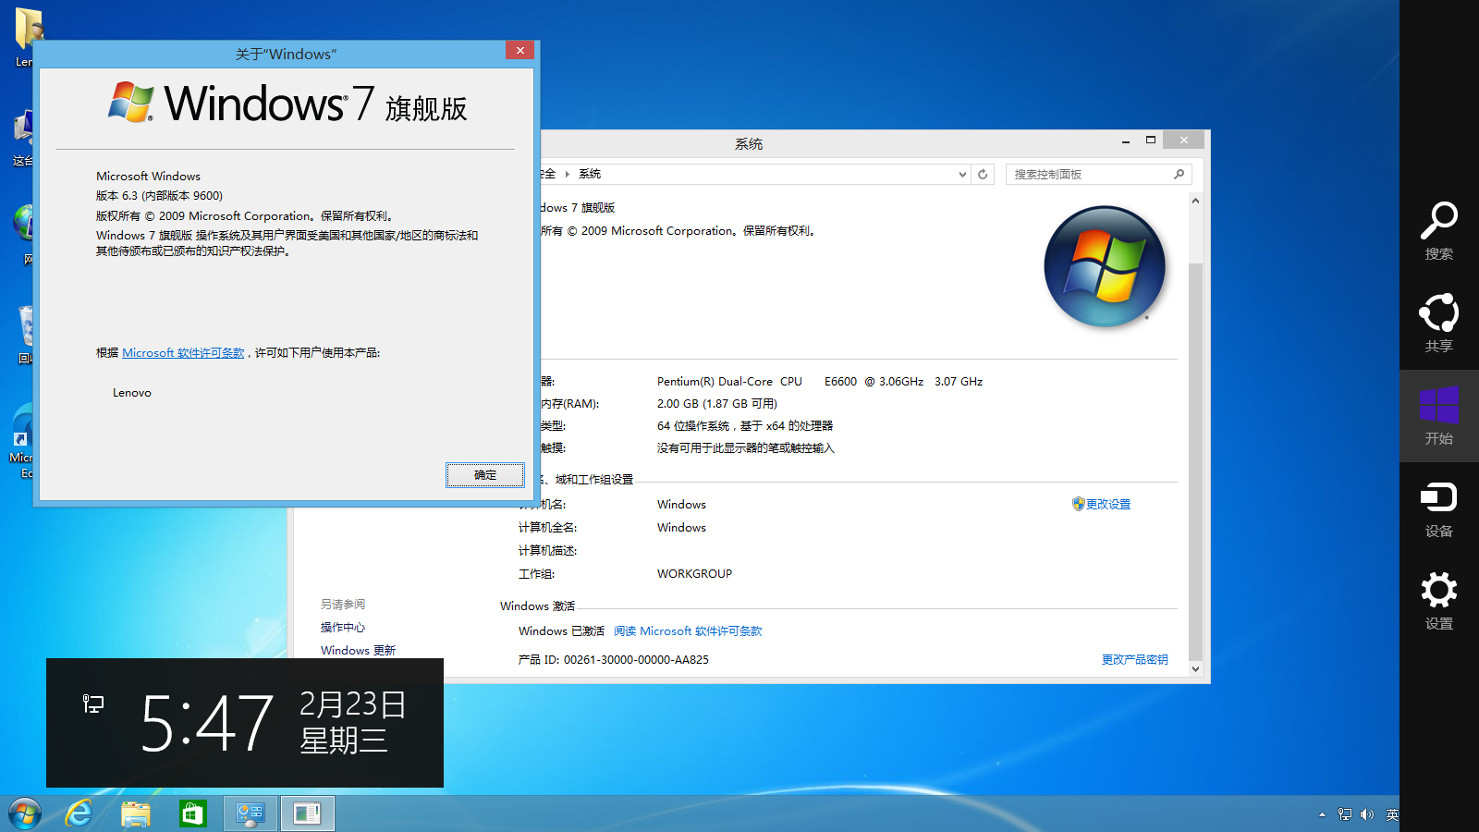This screenshot has height=832, width=1479.
Task: Click scroll down arrow in System window
Action: [1195, 668]
